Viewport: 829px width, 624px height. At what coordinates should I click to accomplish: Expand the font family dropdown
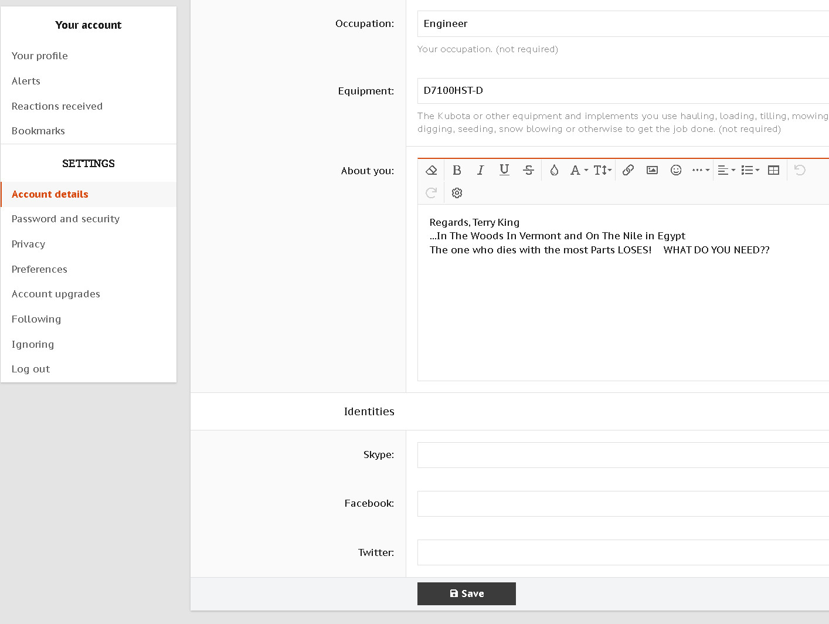[x=579, y=170]
